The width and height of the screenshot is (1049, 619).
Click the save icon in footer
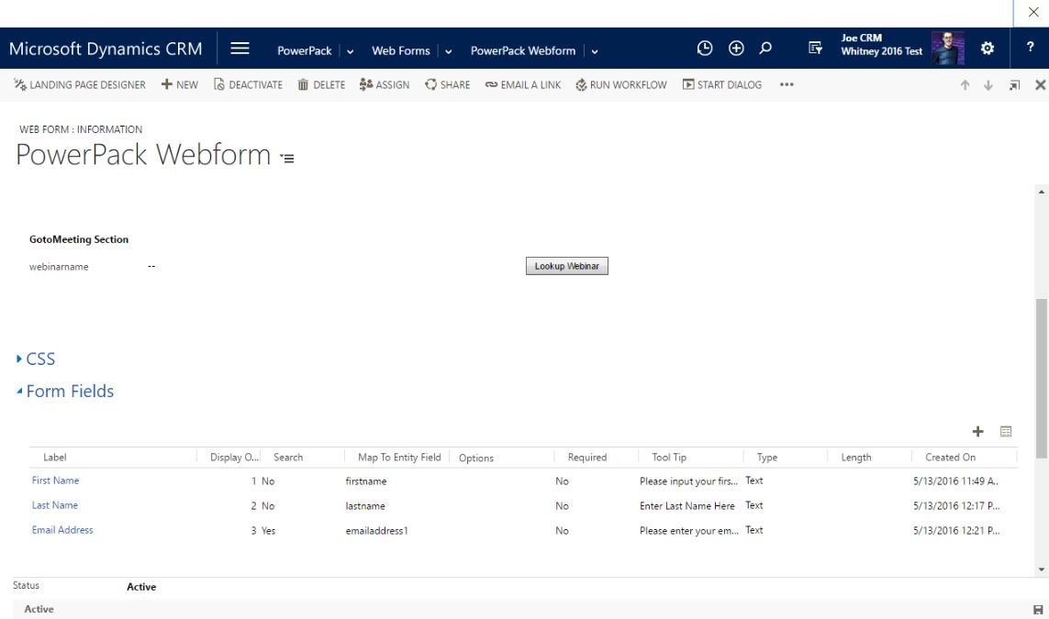pos(1038,610)
